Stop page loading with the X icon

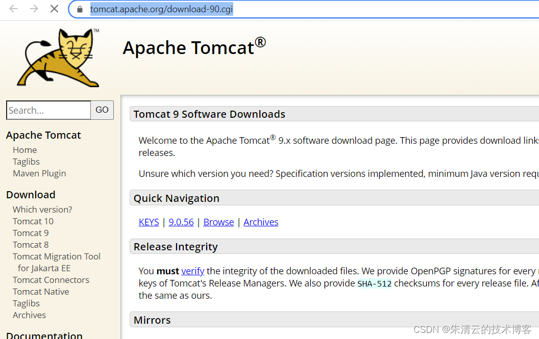pos(54,9)
